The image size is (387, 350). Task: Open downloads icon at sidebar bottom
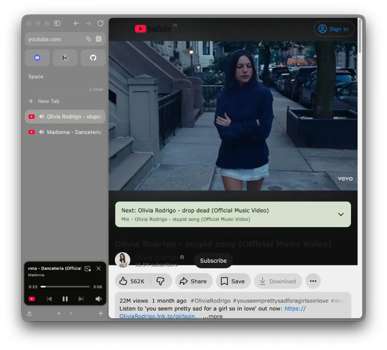click(x=29, y=314)
